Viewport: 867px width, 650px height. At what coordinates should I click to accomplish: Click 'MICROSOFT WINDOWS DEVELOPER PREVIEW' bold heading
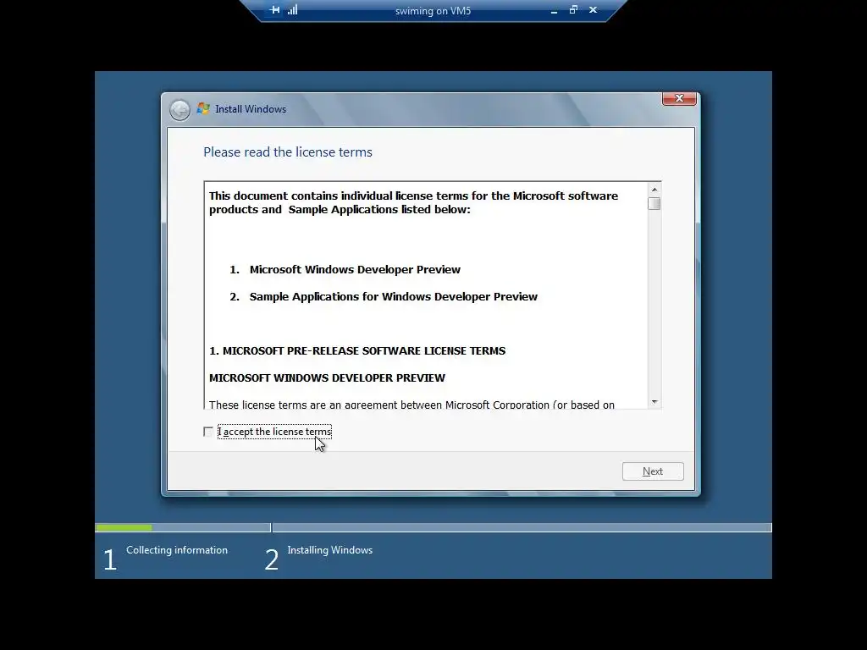tap(327, 378)
